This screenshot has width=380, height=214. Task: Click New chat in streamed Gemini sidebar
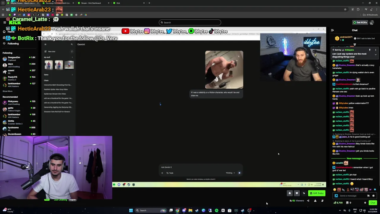[x=52, y=51]
